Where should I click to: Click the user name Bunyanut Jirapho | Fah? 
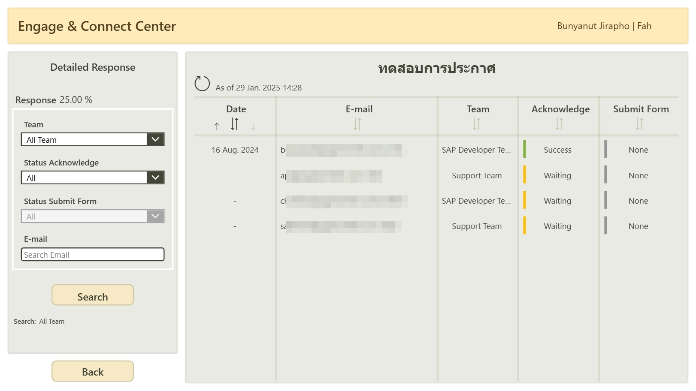coord(604,26)
